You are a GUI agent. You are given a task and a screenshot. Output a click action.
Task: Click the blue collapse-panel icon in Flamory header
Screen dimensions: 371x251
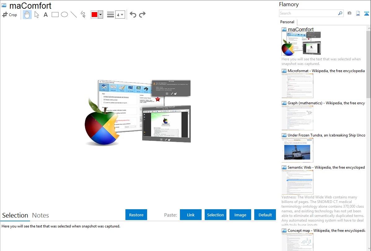point(366,13)
